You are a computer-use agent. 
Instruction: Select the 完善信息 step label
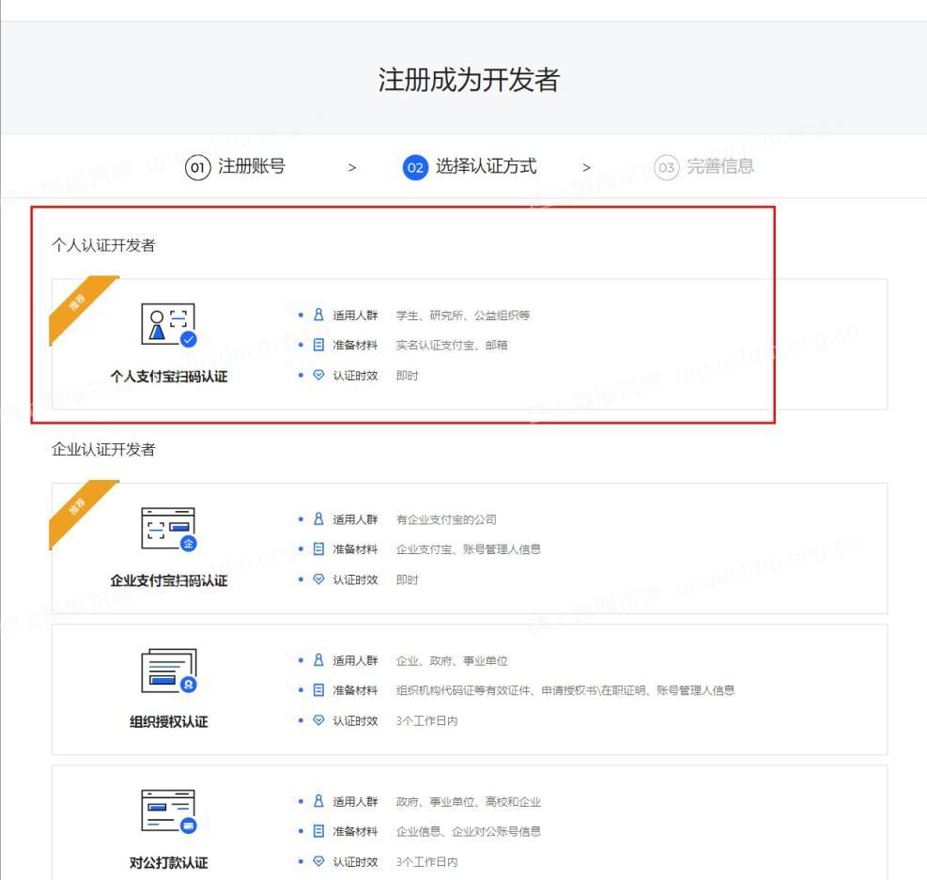(x=720, y=166)
